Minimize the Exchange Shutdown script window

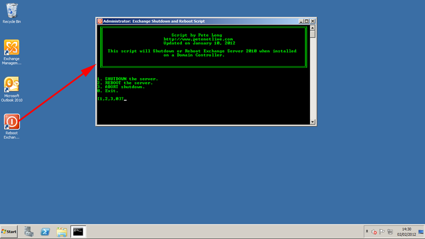click(x=301, y=21)
